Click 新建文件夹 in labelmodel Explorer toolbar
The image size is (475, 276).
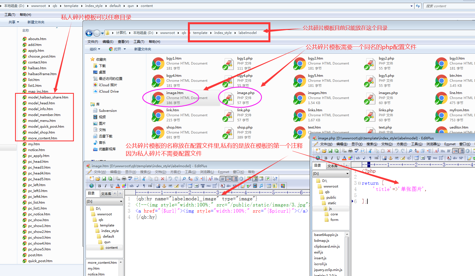(x=143, y=49)
